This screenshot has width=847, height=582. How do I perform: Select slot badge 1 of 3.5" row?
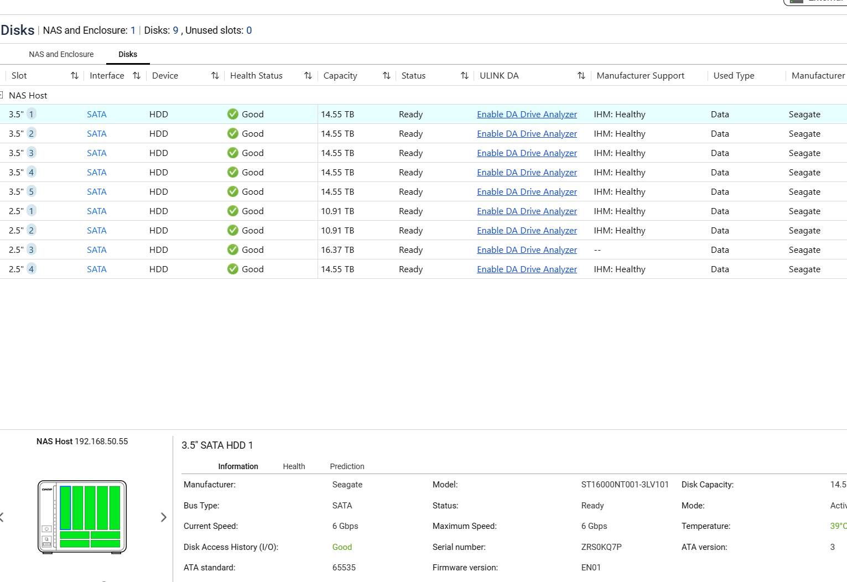32,114
